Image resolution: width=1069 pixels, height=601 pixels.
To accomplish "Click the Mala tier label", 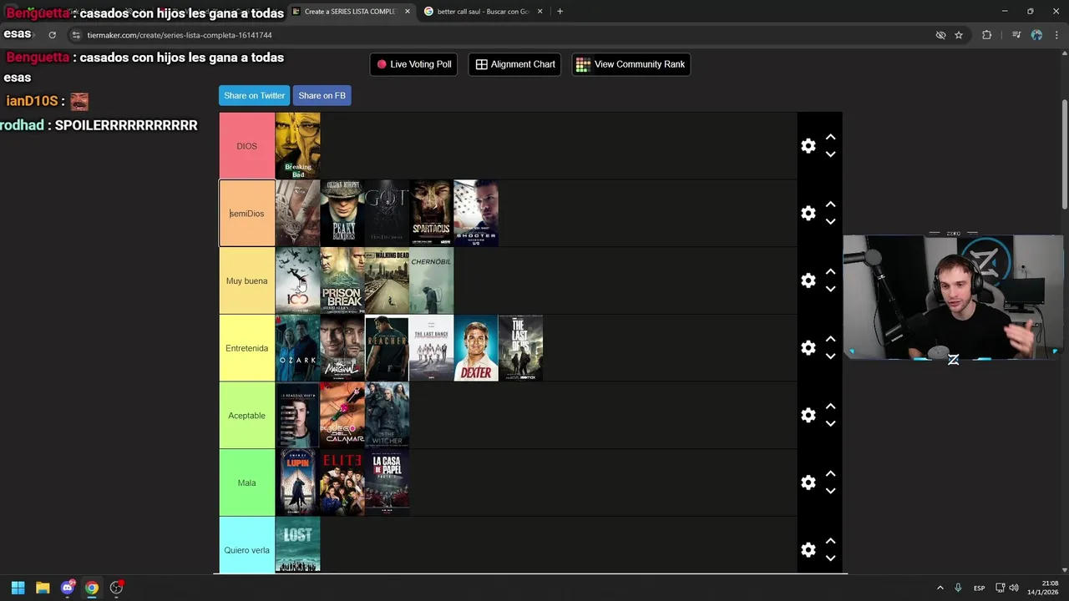I will [246, 482].
